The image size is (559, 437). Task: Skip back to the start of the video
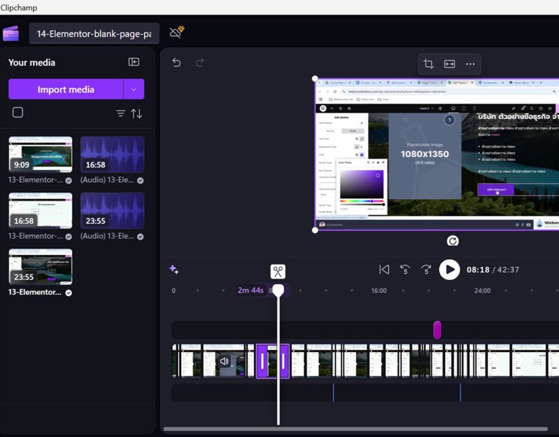384,269
